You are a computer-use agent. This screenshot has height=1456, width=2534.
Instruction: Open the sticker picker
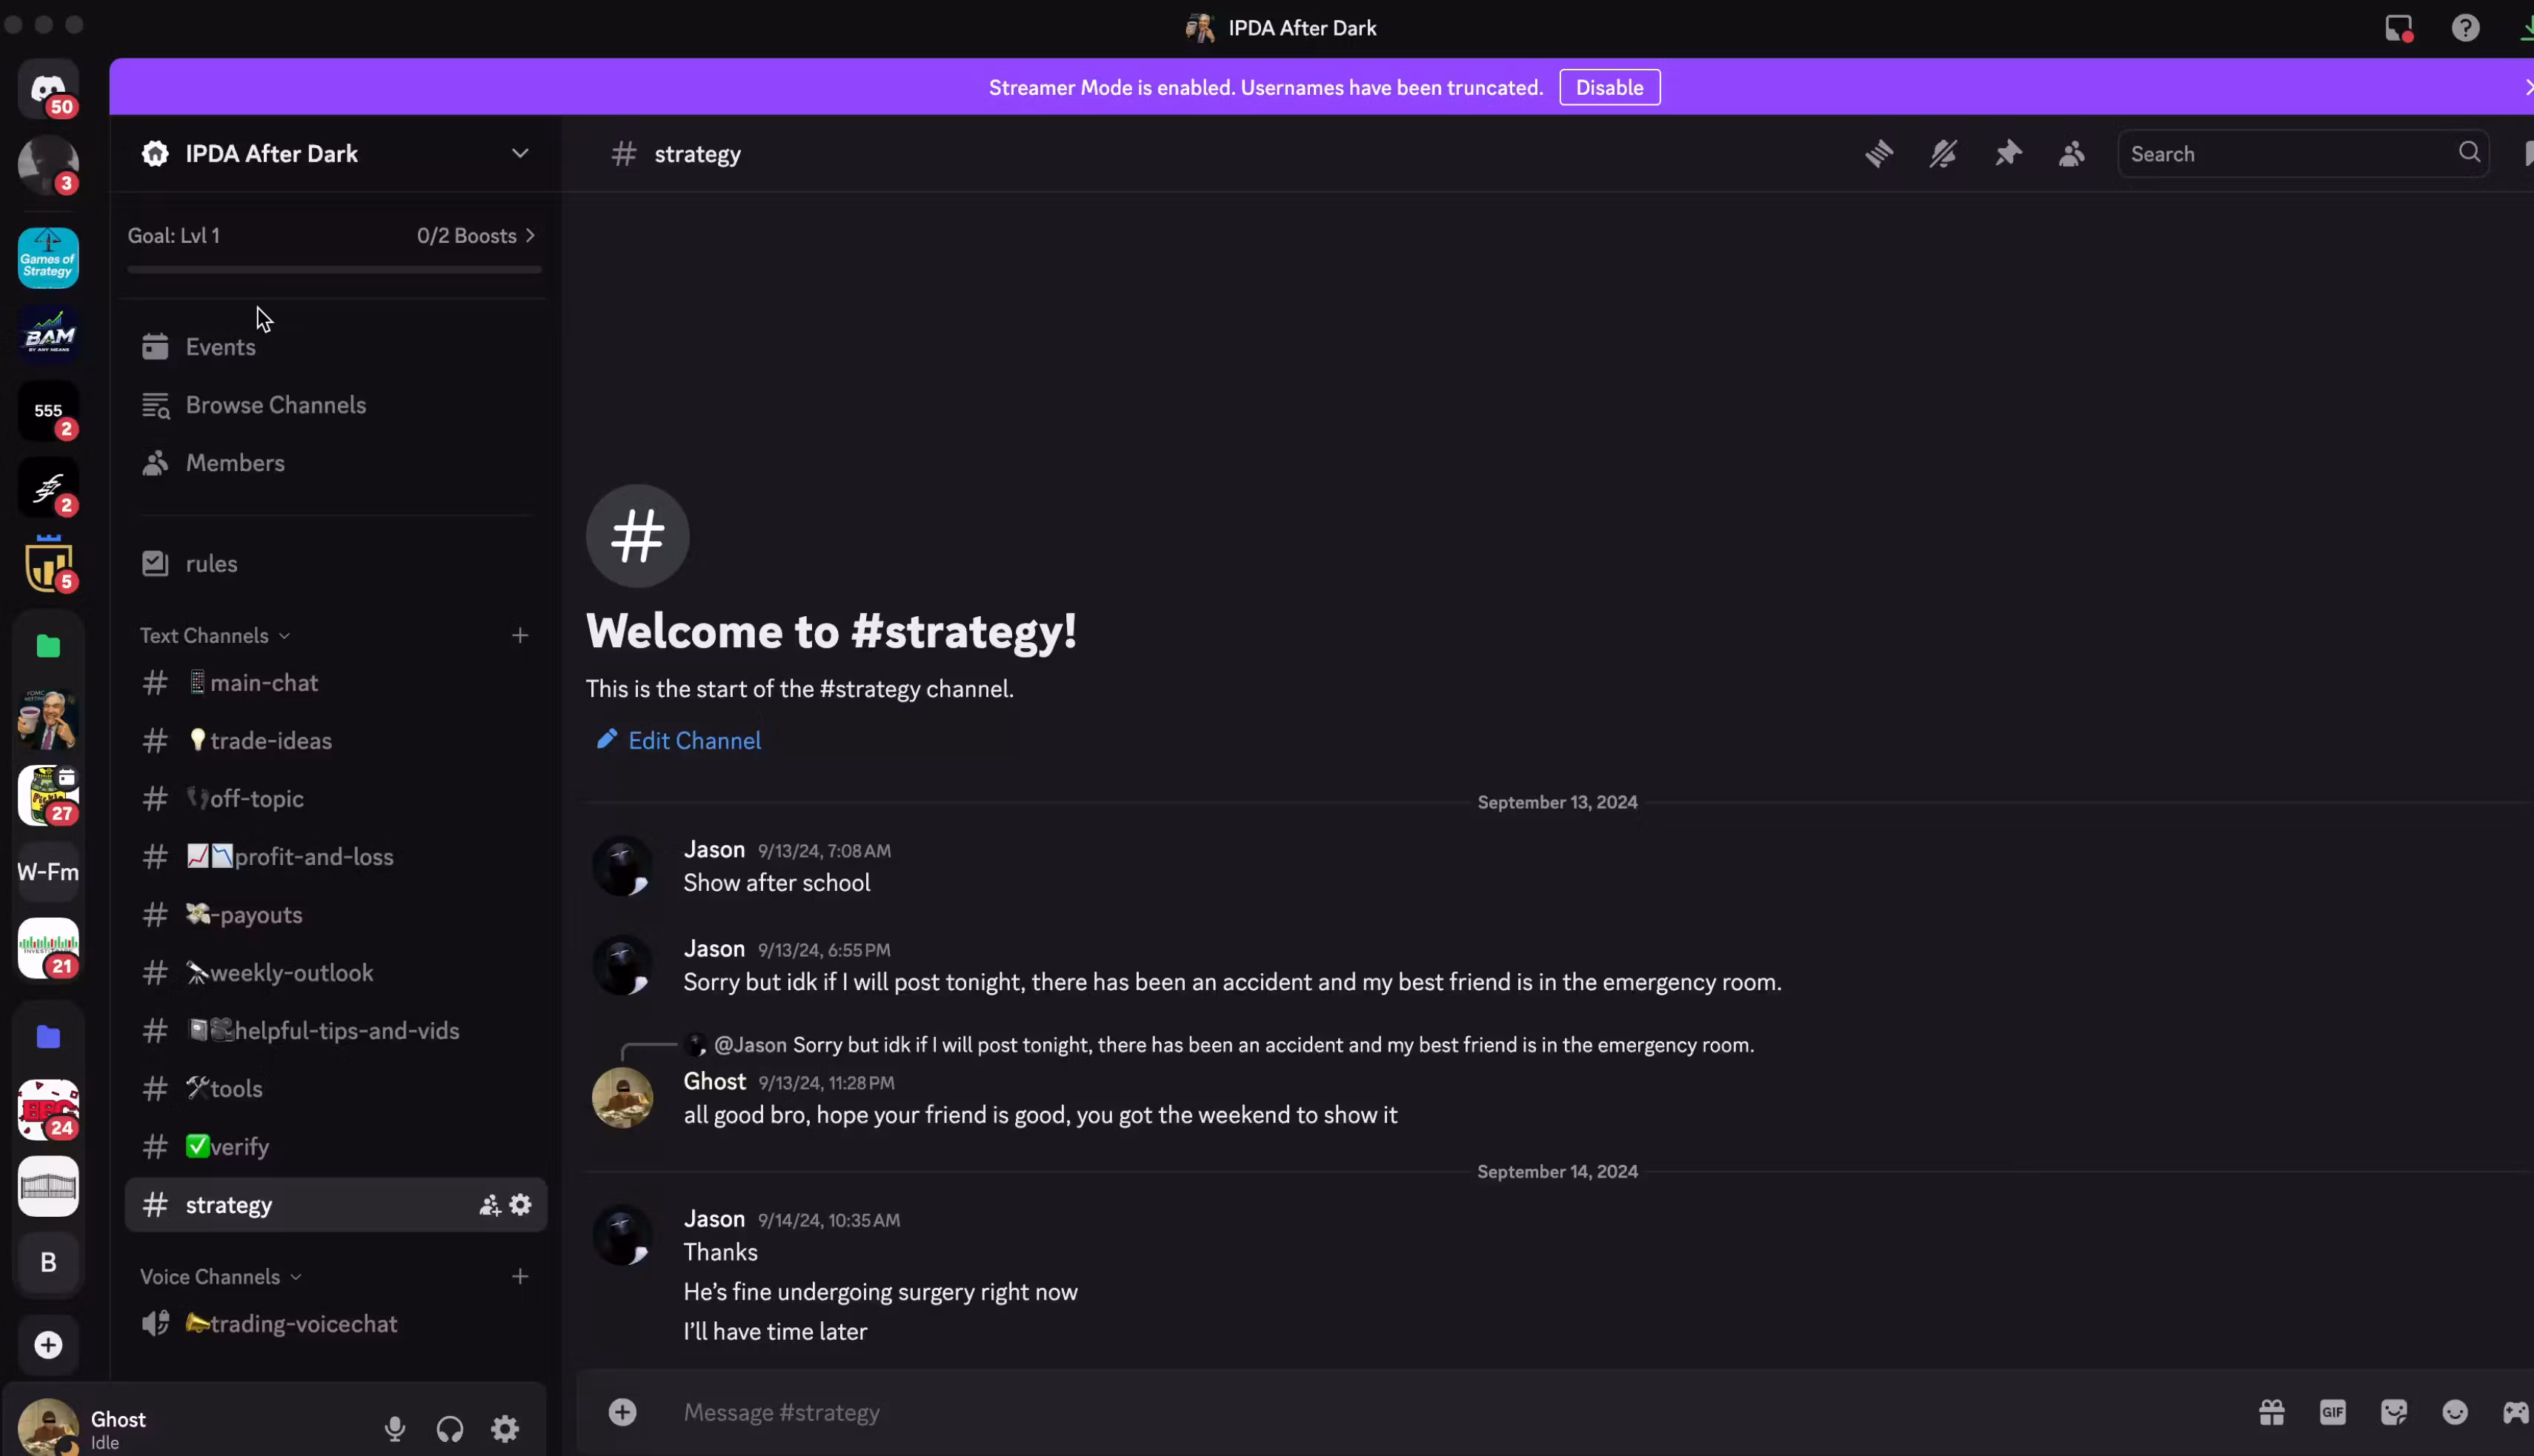[2394, 1412]
